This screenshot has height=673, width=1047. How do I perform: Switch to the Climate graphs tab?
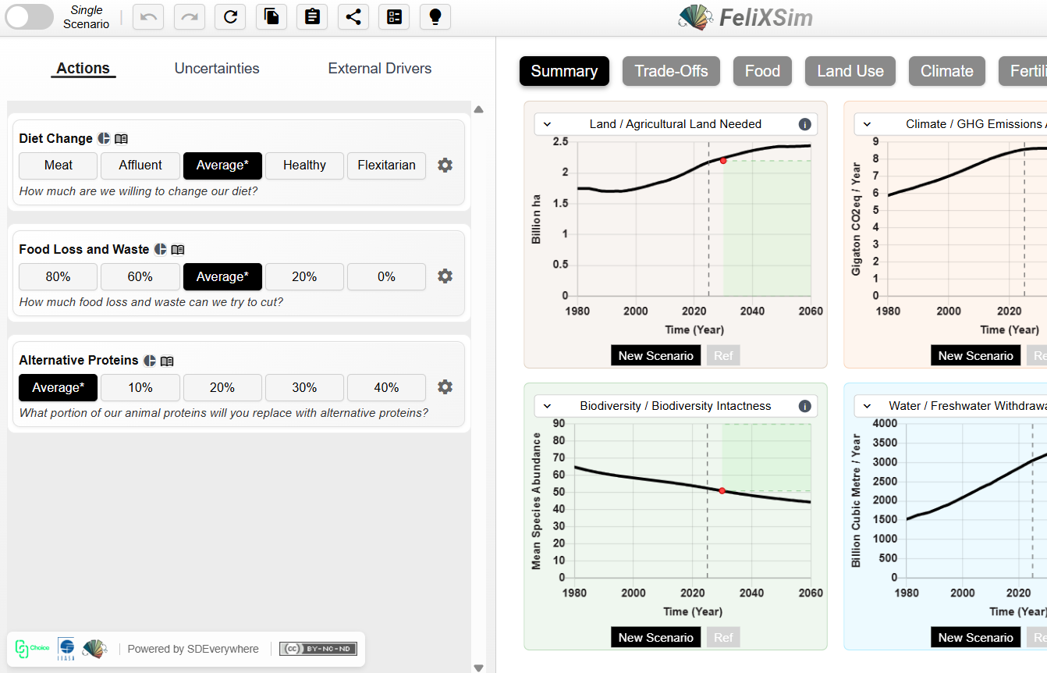pos(947,71)
